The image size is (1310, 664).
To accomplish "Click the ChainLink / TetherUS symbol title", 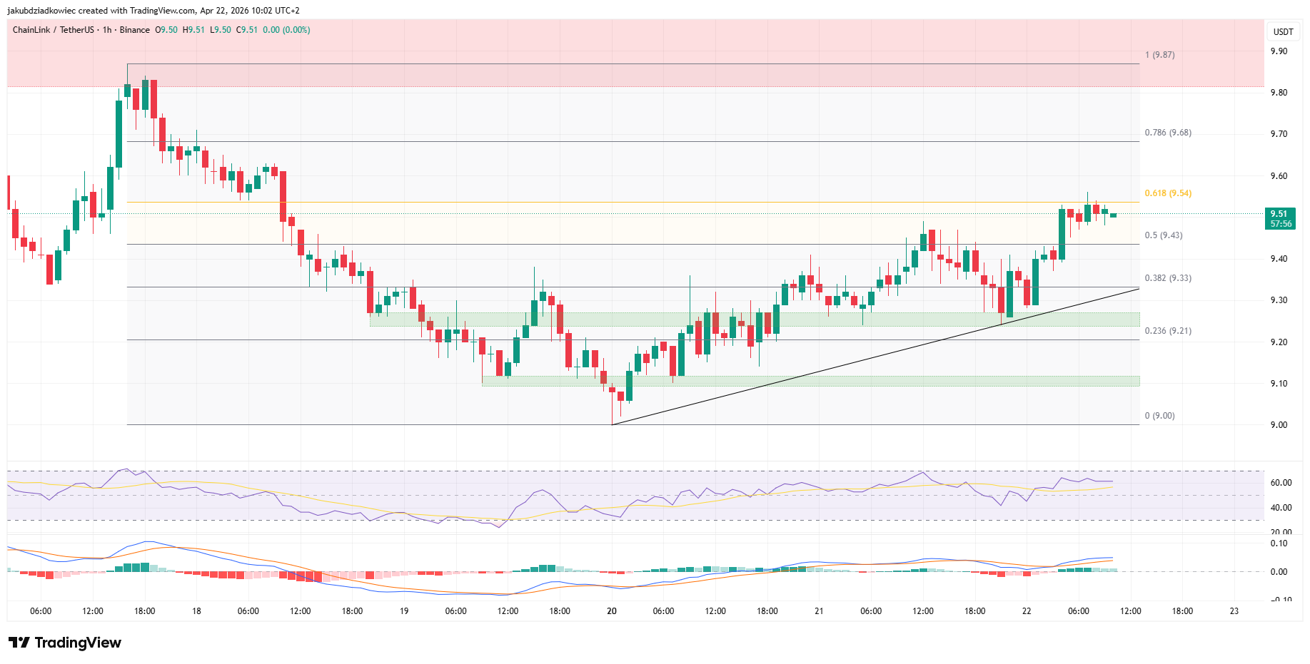I will point(54,30).
